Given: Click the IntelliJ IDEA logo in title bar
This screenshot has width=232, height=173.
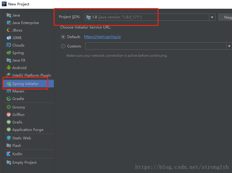Looking at the screenshot, I should (4, 4).
